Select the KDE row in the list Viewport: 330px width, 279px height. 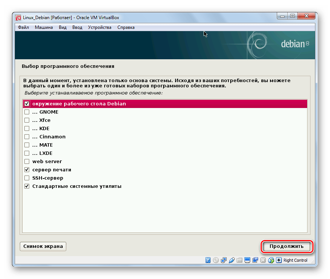click(x=44, y=129)
